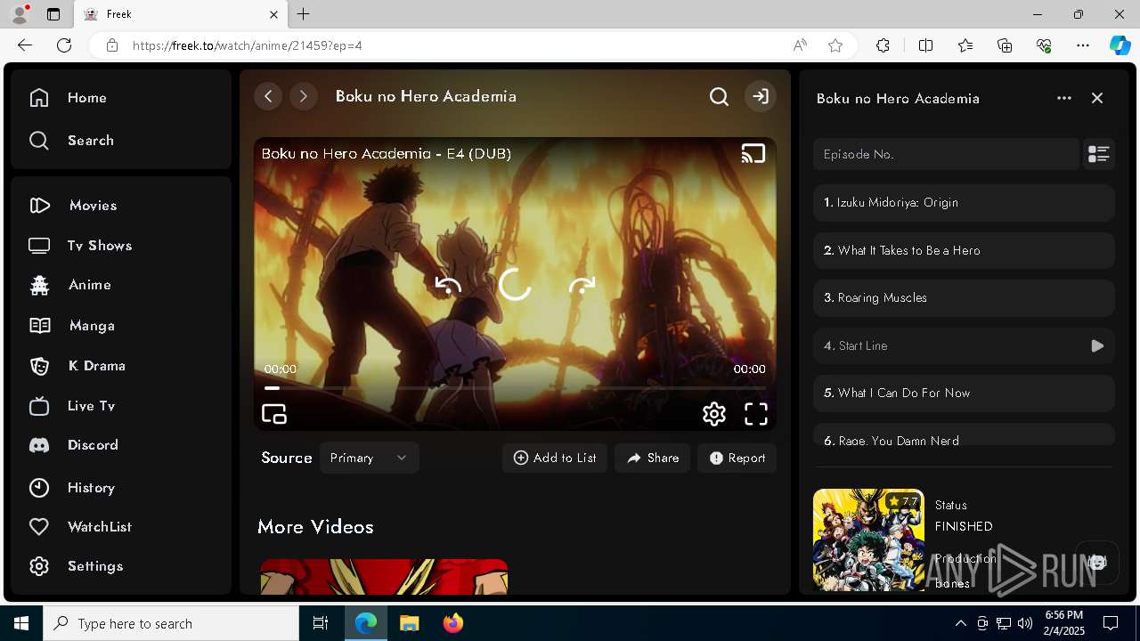Open History page
1140x641 pixels.
(71, 488)
